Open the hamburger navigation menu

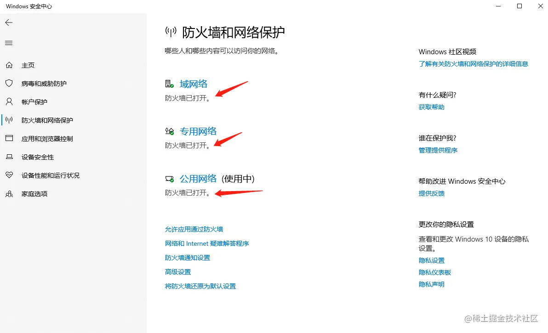pos(9,43)
